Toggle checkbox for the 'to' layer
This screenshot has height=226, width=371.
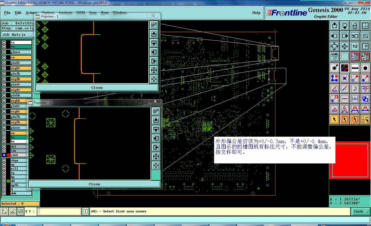[x=4, y=42]
